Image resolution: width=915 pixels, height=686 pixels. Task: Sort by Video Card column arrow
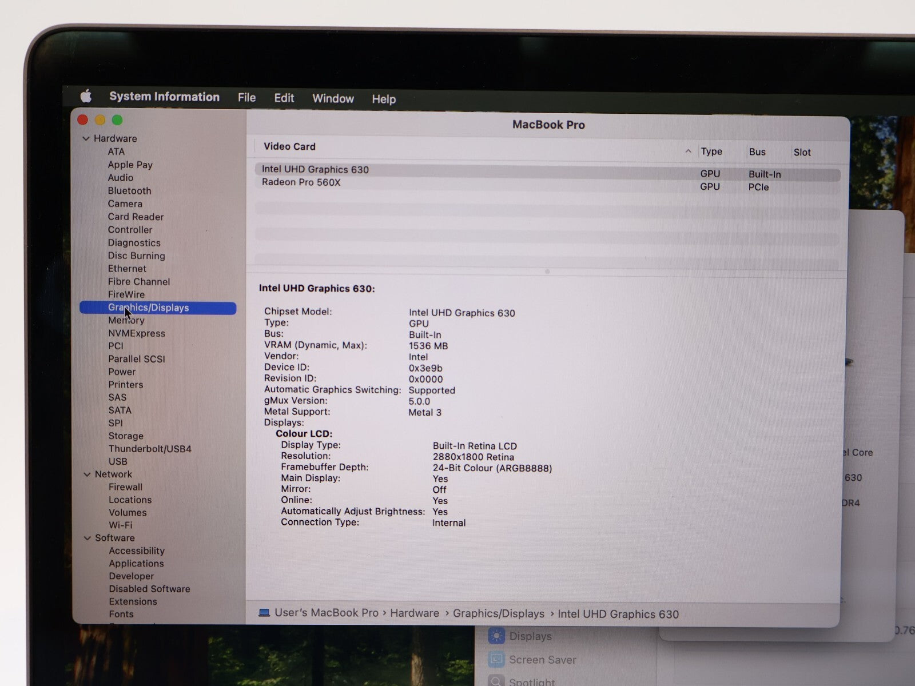(x=688, y=151)
